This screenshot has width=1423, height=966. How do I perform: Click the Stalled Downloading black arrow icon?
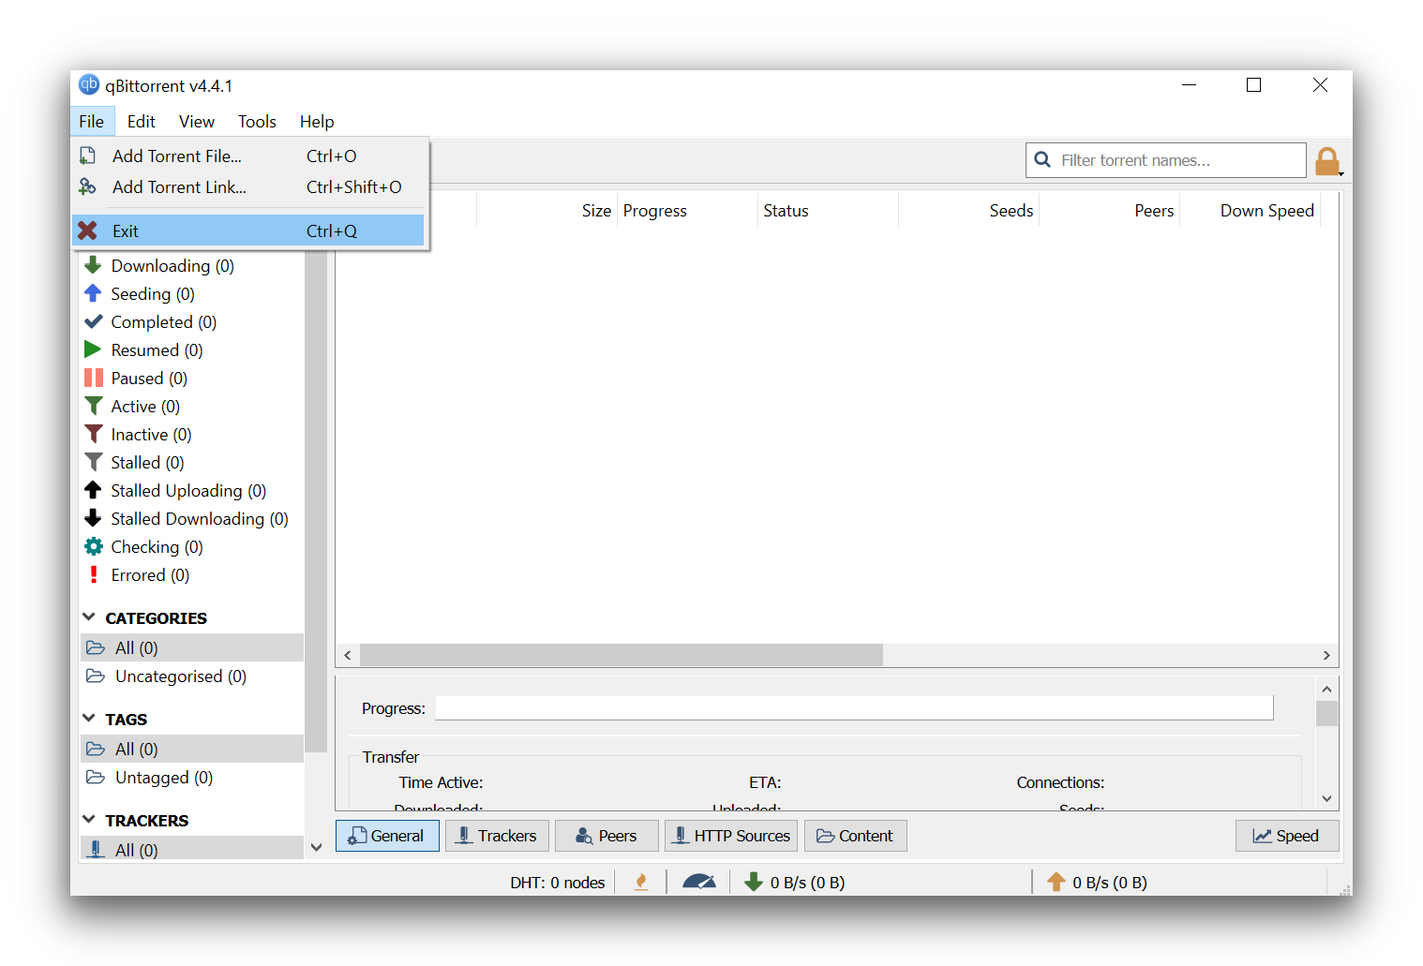pyautogui.click(x=93, y=518)
